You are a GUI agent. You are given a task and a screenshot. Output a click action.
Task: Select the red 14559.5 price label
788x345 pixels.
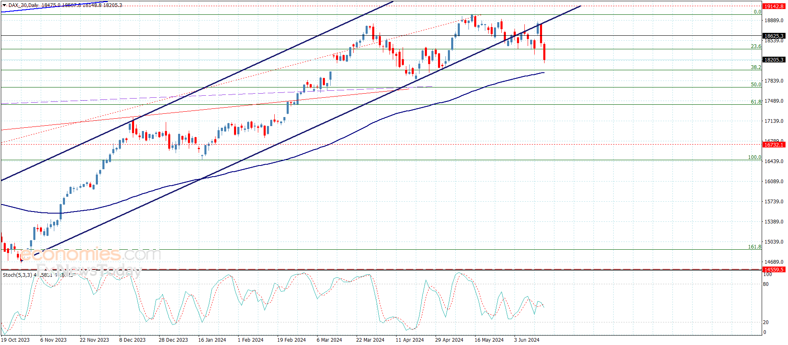click(x=774, y=270)
